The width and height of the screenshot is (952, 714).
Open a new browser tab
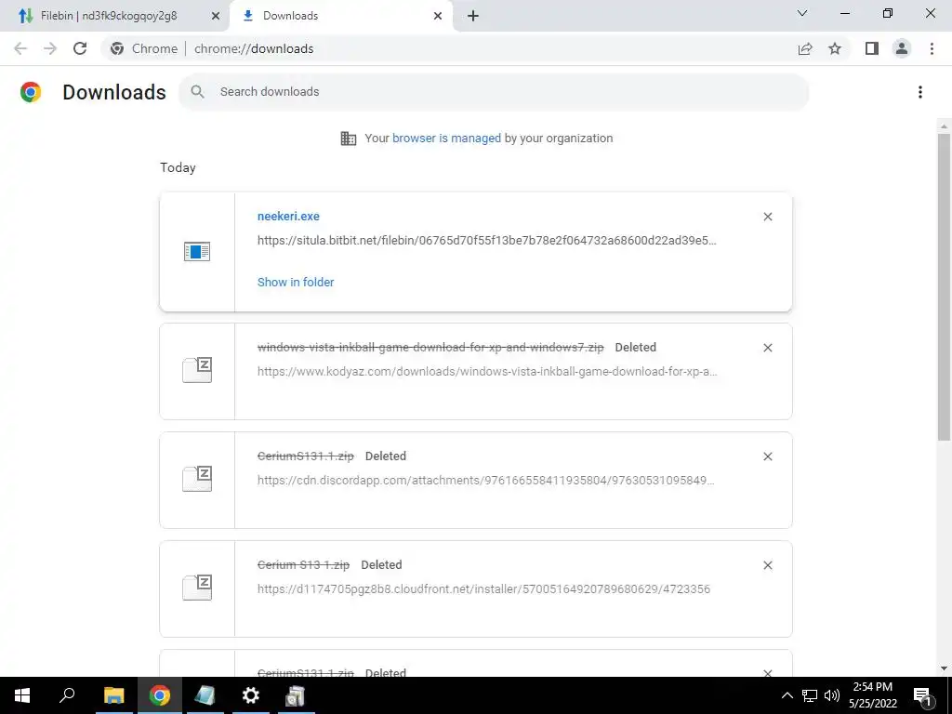473,17
